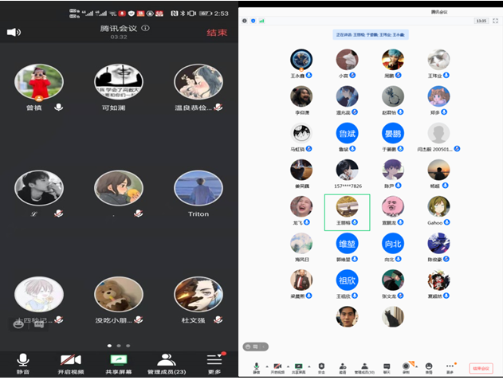
Task: Open the desktop more menu with three dots
Action: (x=450, y=366)
